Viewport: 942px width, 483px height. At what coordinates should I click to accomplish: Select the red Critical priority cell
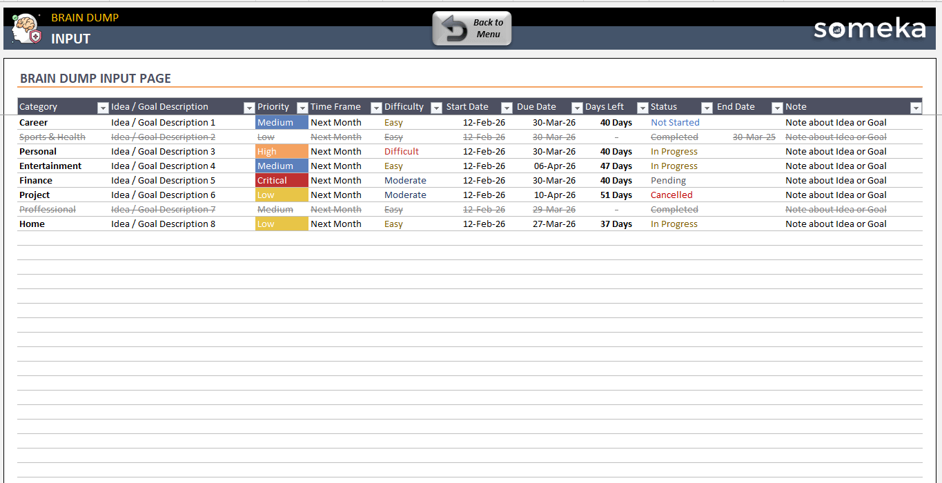[282, 181]
